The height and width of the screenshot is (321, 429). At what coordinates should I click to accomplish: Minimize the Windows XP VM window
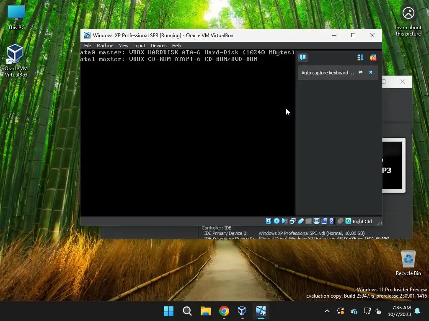click(334, 35)
